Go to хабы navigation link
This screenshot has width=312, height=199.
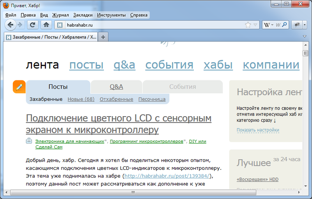tap(218, 65)
